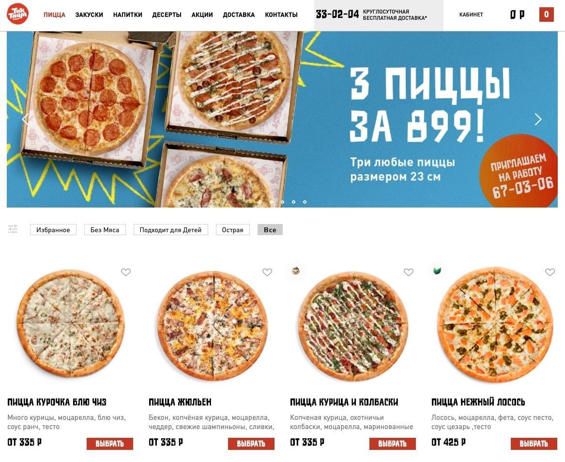The width and height of the screenshot is (565, 462).
Task: Add Пицца Курица и Колбаски to favorites
Action: [408, 272]
